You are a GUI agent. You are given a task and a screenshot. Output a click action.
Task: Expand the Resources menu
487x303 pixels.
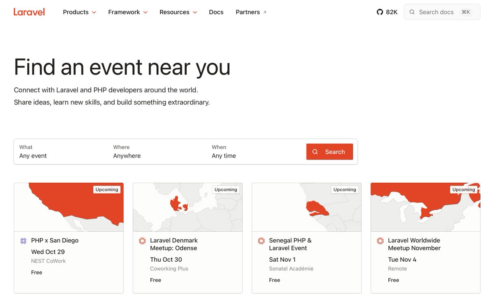click(x=178, y=12)
